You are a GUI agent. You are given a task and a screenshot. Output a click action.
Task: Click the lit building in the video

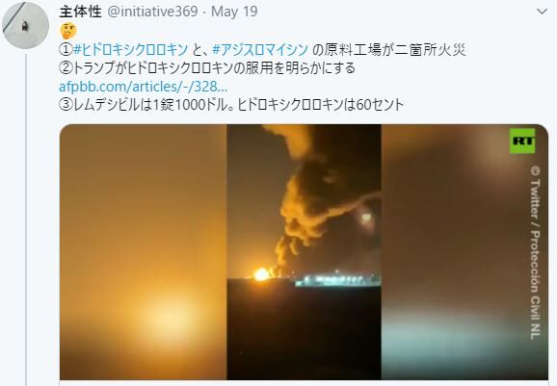[x=337, y=280]
